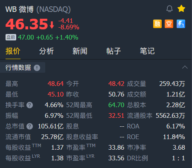
Task: Click the 行情数据 info exclamation icon
Action: [x=37, y=68]
